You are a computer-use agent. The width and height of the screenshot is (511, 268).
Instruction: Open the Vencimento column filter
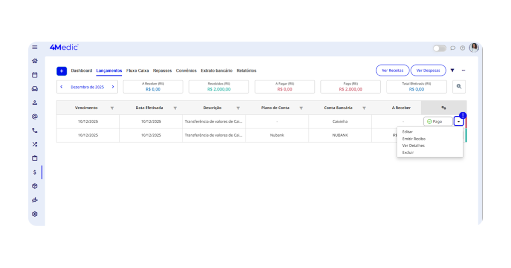pos(112,108)
